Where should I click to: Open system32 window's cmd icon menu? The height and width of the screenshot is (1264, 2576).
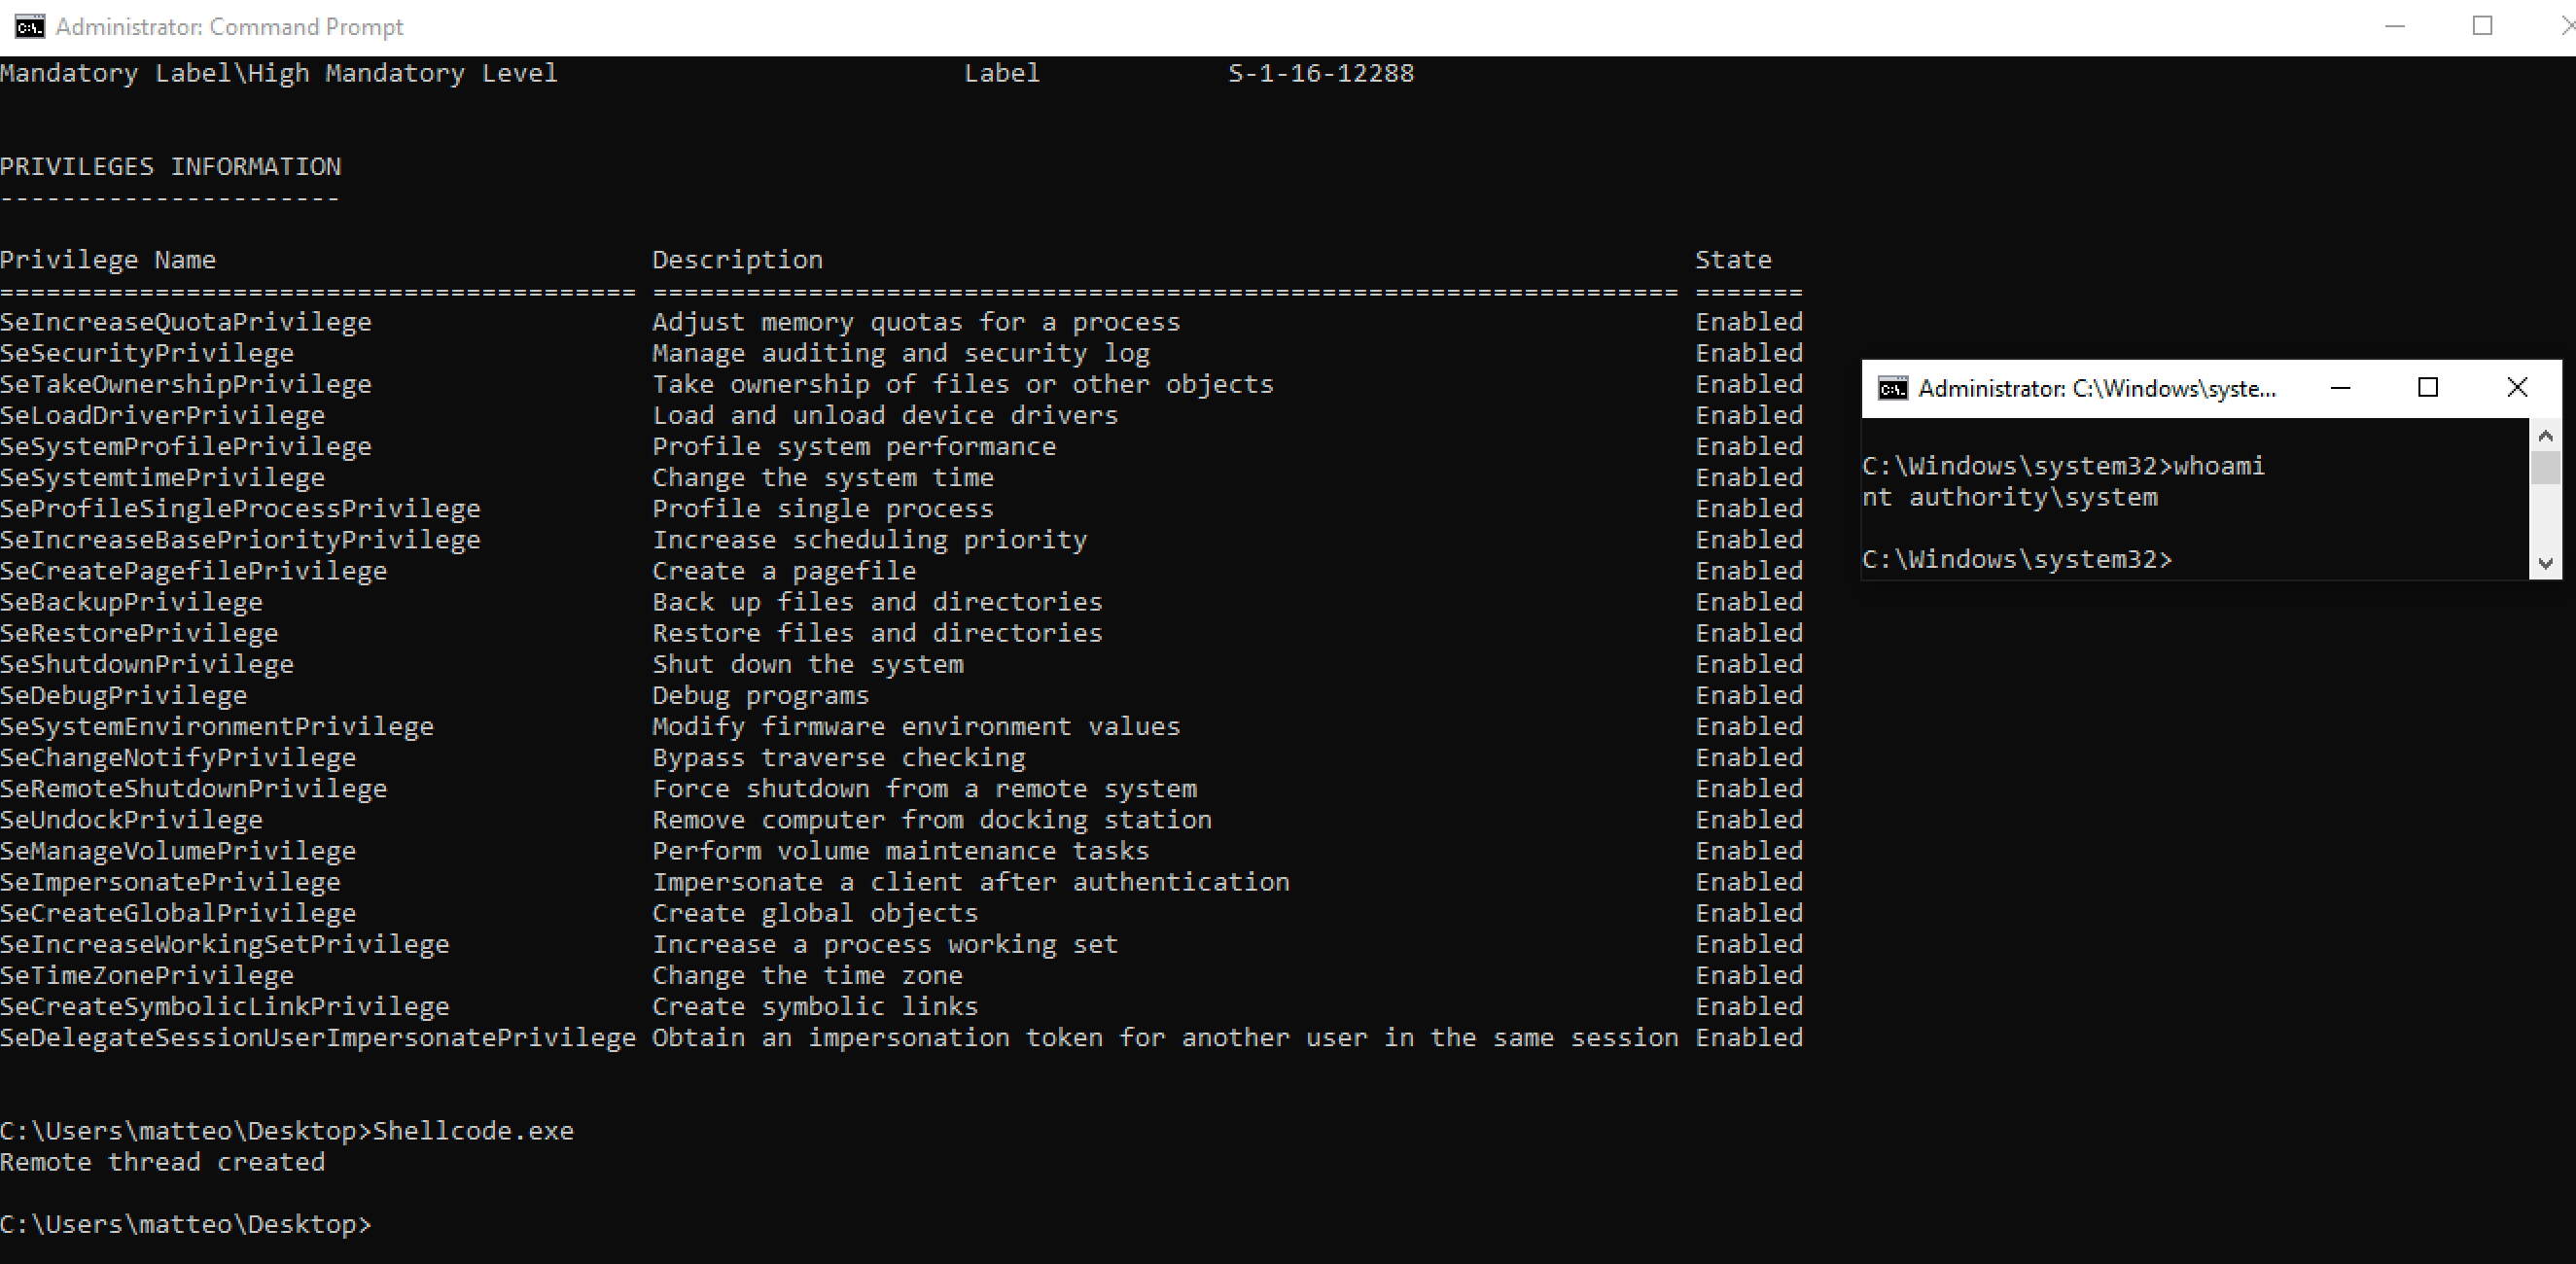1893,389
